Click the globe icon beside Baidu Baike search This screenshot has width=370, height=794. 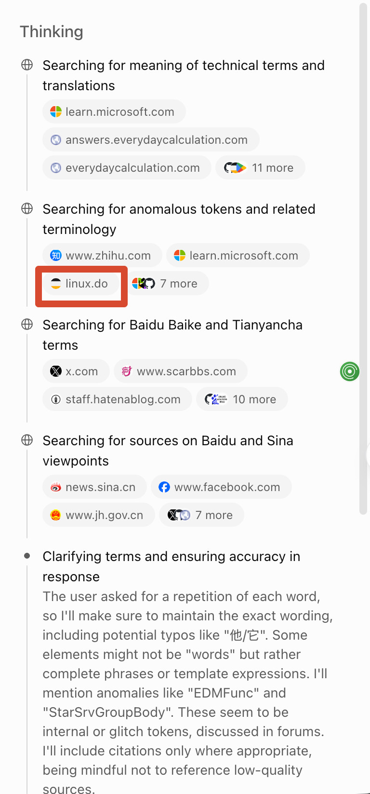pos(27,324)
